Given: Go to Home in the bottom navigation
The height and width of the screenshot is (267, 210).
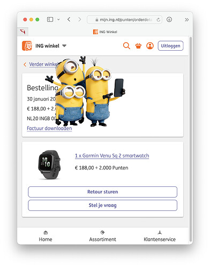Looking at the screenshot, I should [46, 236].
